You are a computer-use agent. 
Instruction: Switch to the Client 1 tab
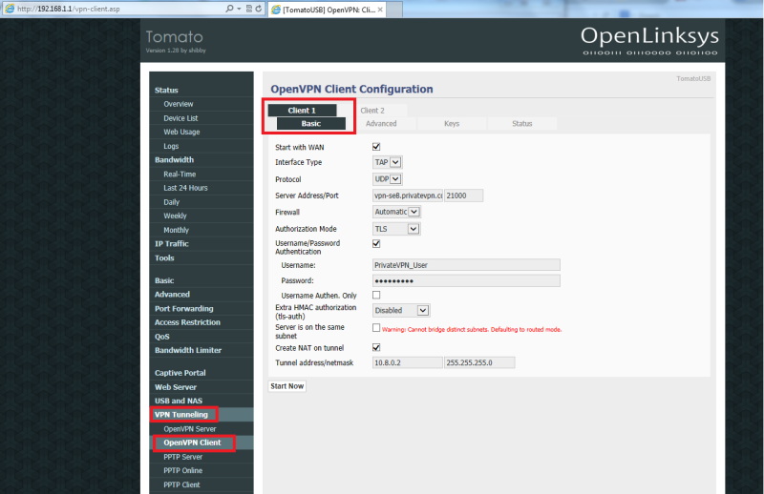tap(302, 111)
